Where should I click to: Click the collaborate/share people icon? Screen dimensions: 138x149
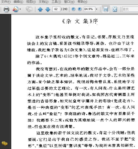coord(16,9)
